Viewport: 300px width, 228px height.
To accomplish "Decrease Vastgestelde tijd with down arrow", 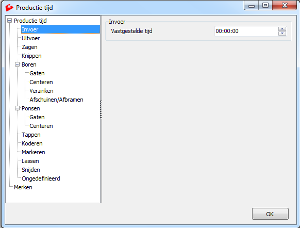I will tap(282, 34).
